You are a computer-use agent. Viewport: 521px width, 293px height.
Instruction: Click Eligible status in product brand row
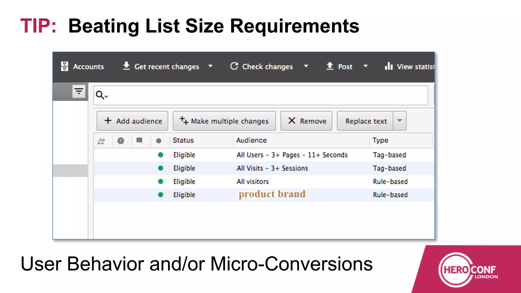coord(184,195)
